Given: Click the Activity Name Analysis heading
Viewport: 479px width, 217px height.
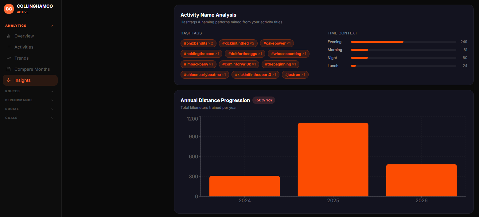Looking at the screenshot, I should [208, 15].
